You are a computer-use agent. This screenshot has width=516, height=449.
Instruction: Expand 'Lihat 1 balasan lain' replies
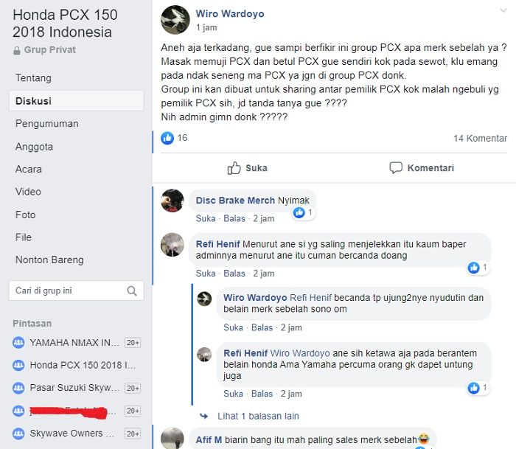pyautogui.click(x=258, y=416)
